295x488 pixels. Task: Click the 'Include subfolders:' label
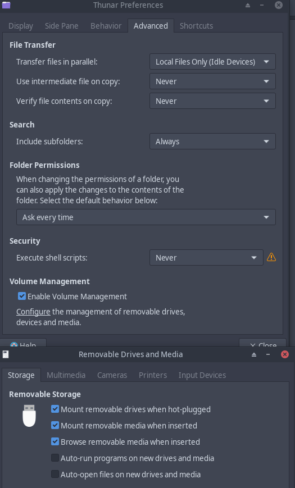[49, 142]
